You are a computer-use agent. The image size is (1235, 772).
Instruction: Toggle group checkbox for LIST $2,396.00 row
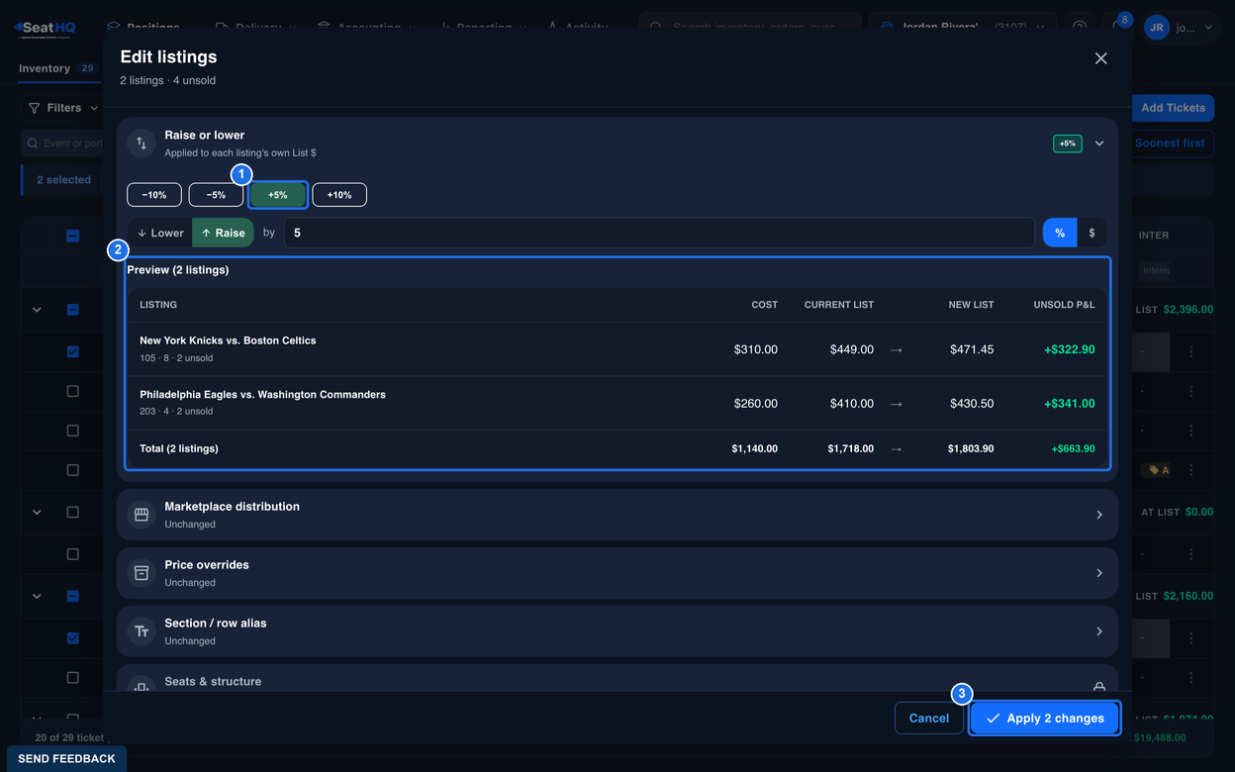point(72,310)
